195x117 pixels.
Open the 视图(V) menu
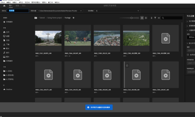[x=44, y=2]
